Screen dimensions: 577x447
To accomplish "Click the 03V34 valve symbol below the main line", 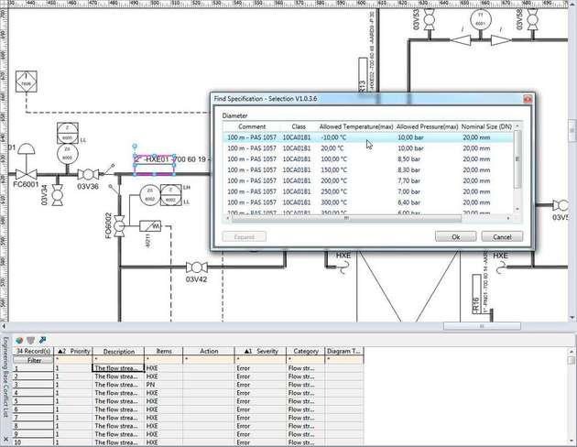I will point(58,195).
